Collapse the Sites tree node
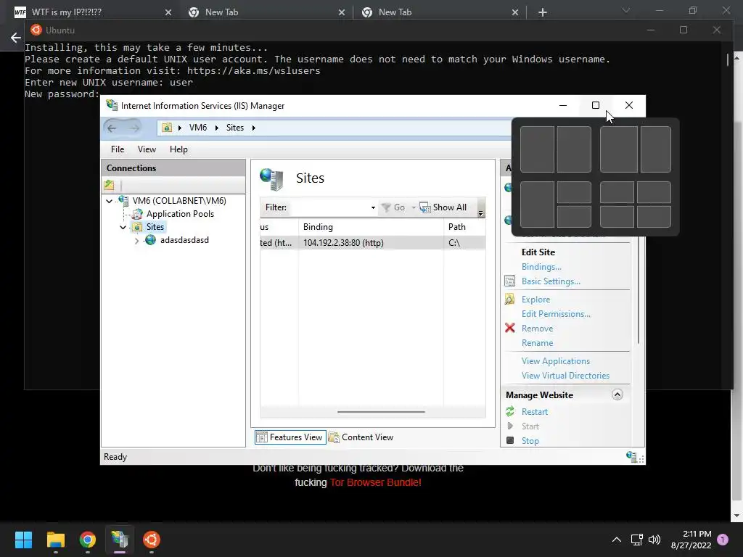743x557 pixels. pos(123,227)
